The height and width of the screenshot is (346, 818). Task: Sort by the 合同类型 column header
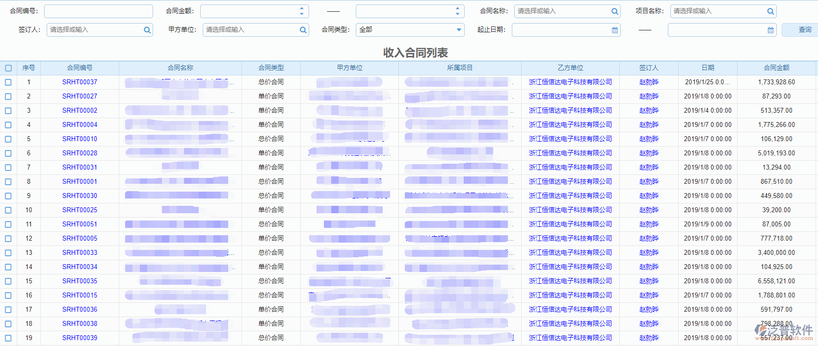[x=271, y=68]
